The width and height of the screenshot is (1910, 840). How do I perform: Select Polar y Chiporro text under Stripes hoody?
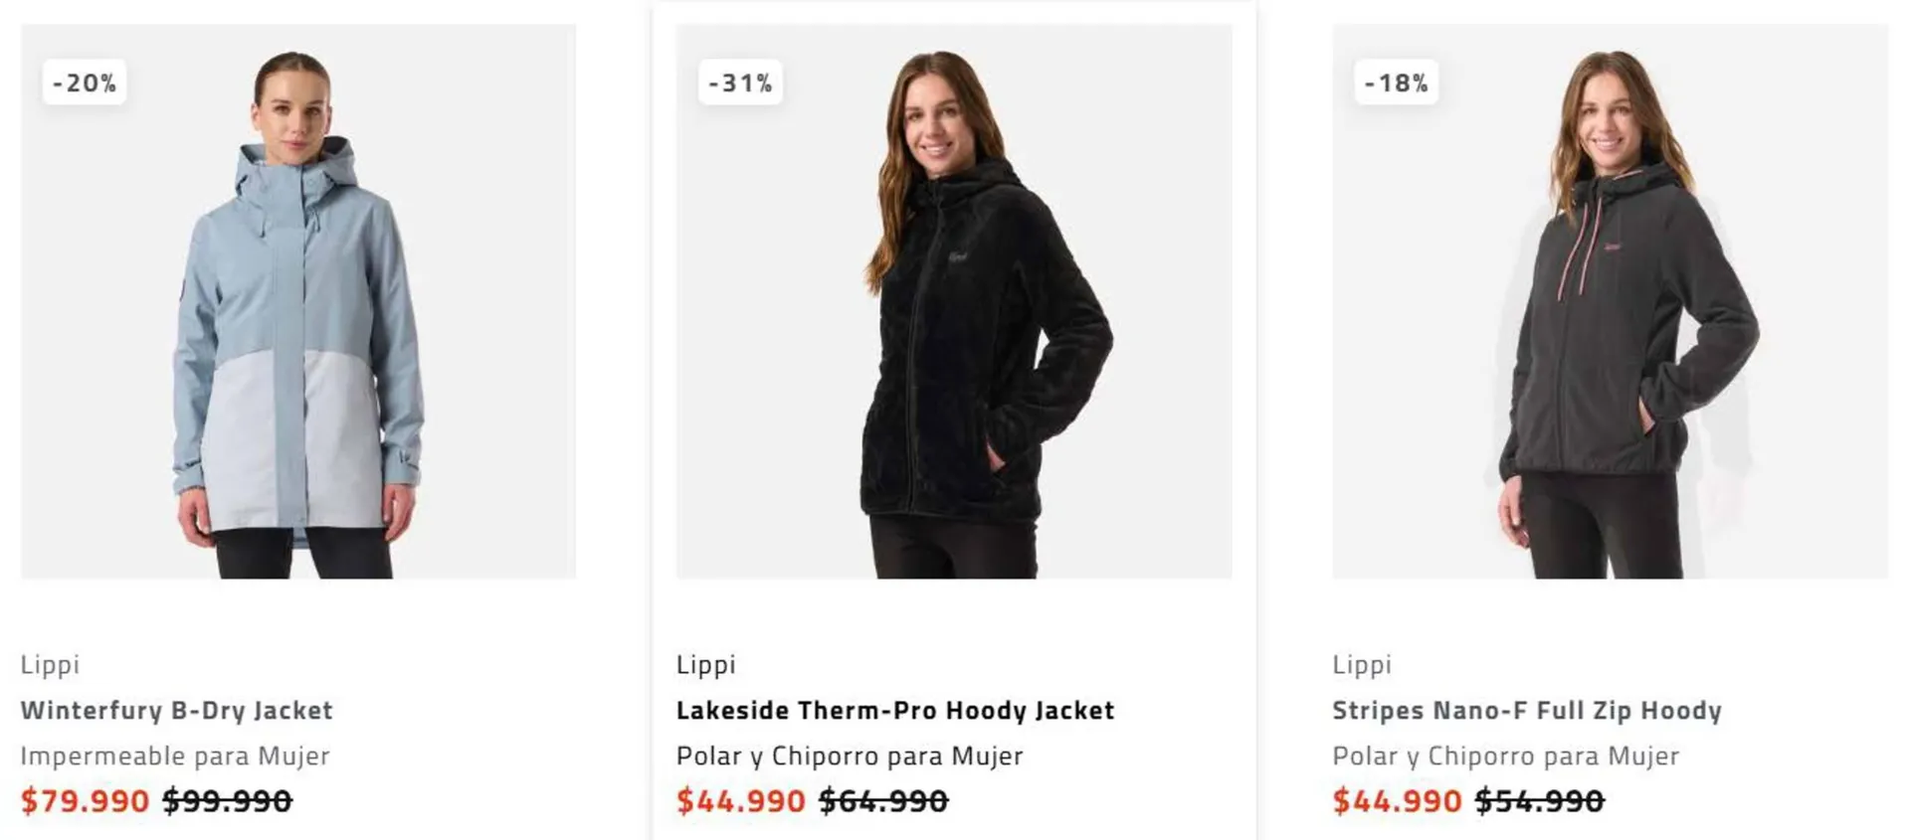(1506, 756)
